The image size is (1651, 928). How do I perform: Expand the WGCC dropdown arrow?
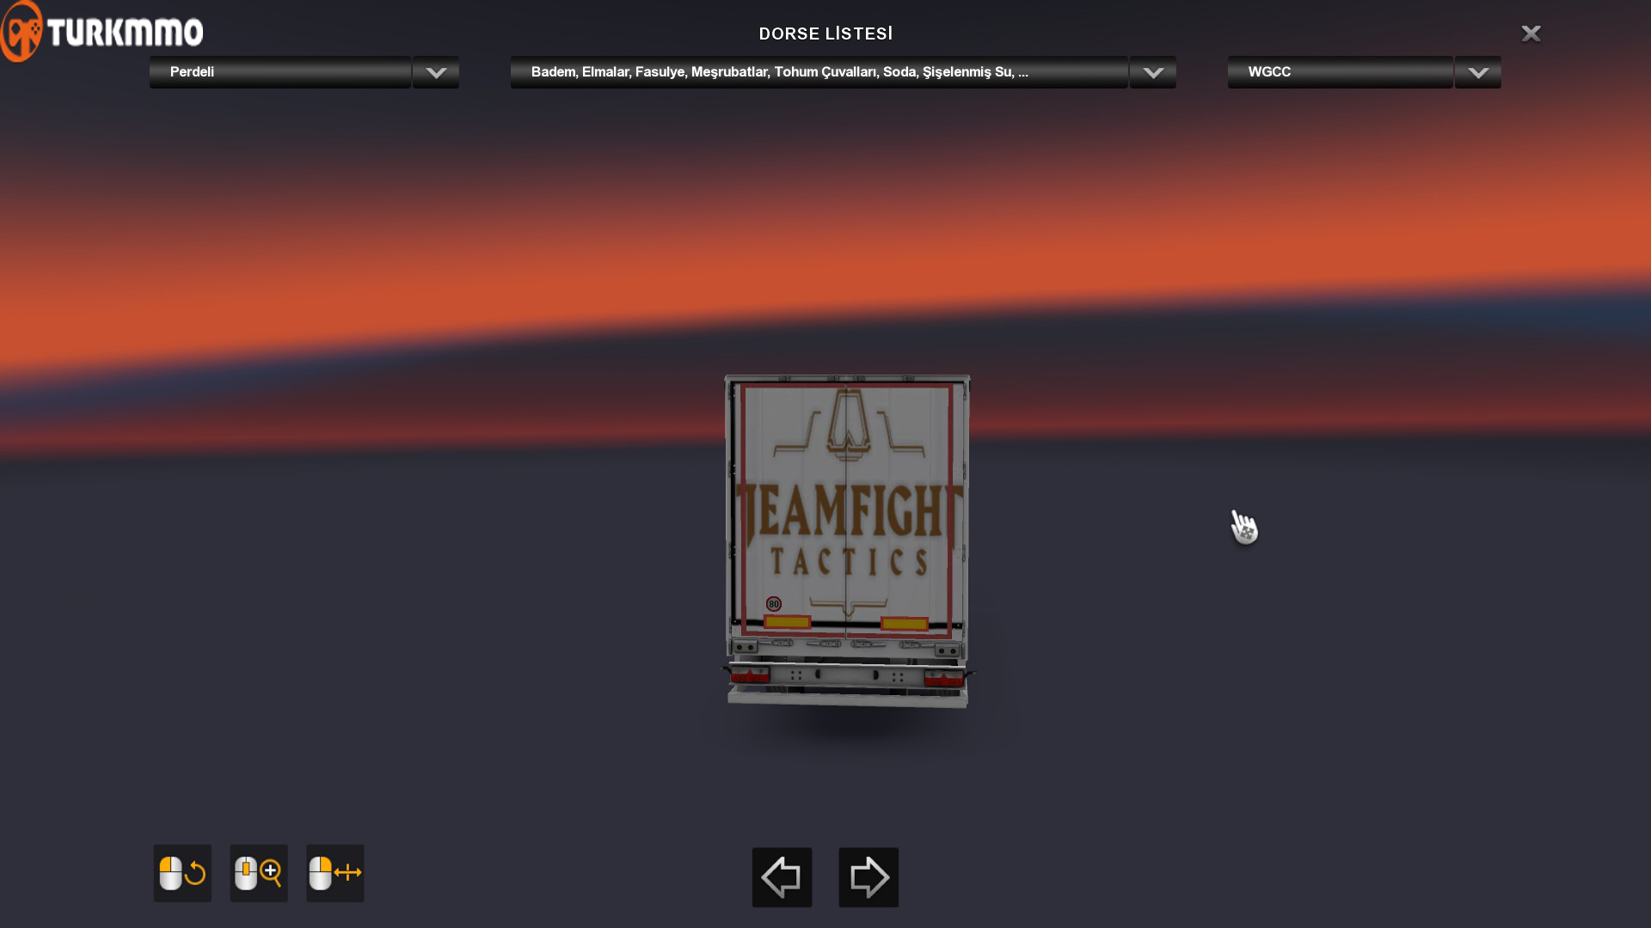[1478, 72]
